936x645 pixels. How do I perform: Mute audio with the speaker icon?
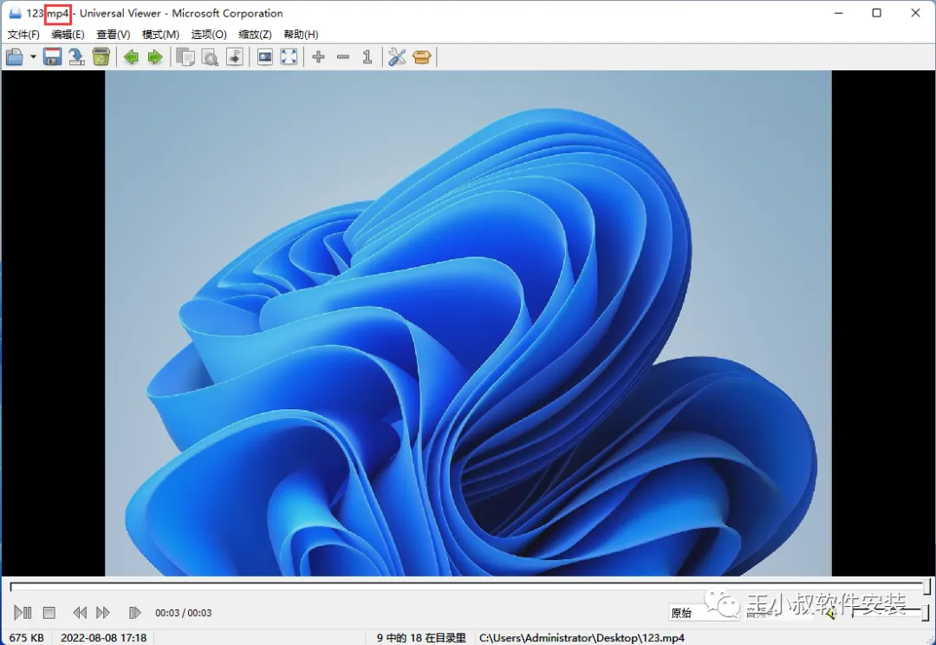tap(830, 613)
